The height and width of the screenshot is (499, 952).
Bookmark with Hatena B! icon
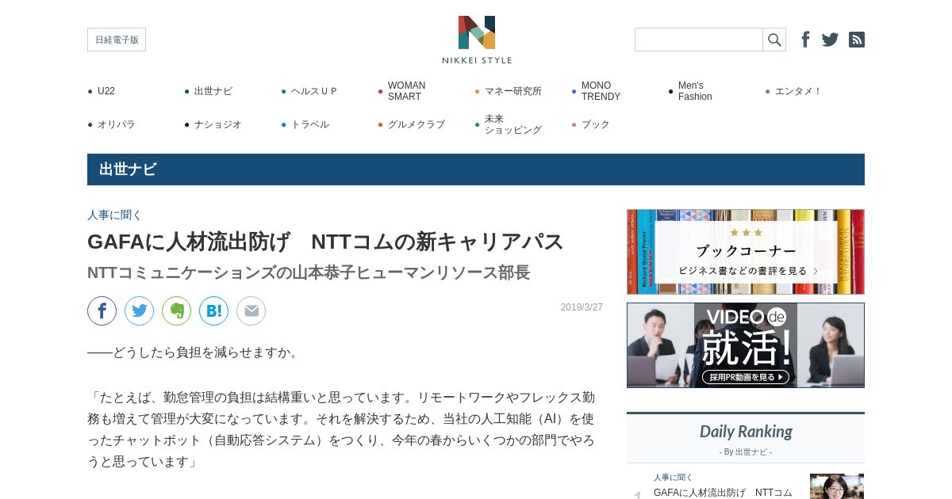[214, 311]
